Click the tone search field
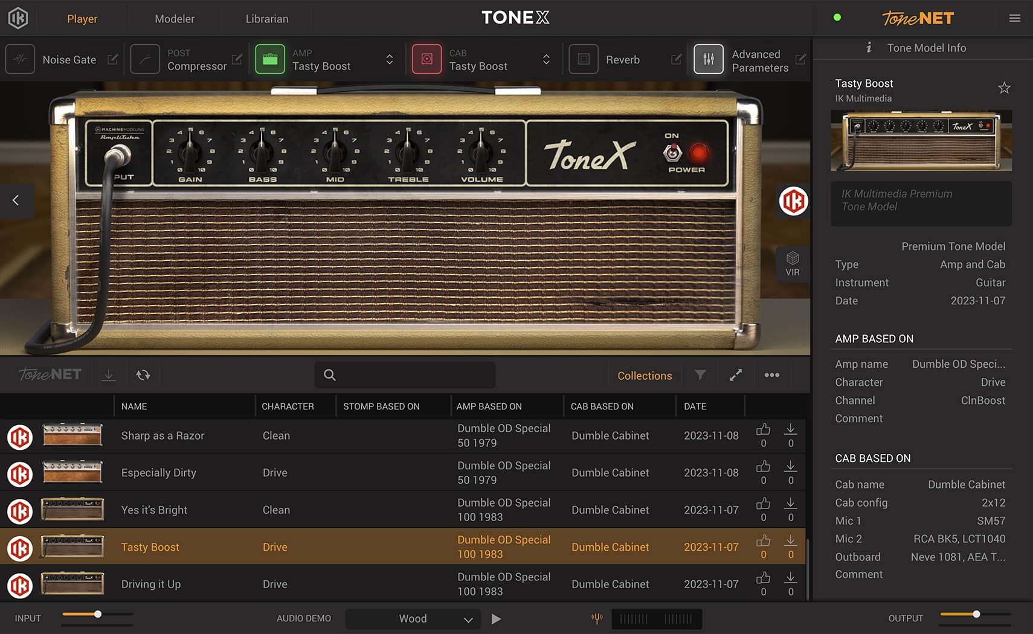 pos(405,375)
